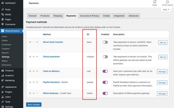The height and width of the screenshot is (108, 174).
Task: Click the Comments bubble icon
Action: [3, 24]
